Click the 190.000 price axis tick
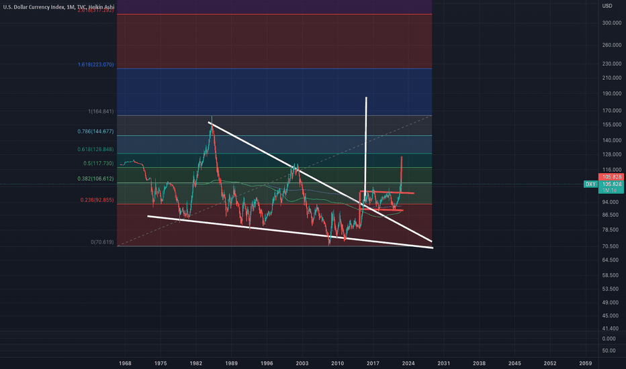 click(x=612, y=94)
